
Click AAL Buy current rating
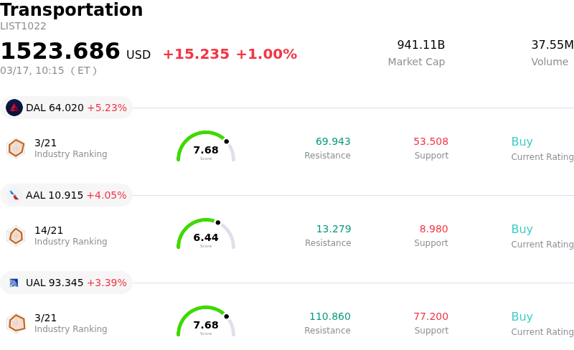[522, 230]
